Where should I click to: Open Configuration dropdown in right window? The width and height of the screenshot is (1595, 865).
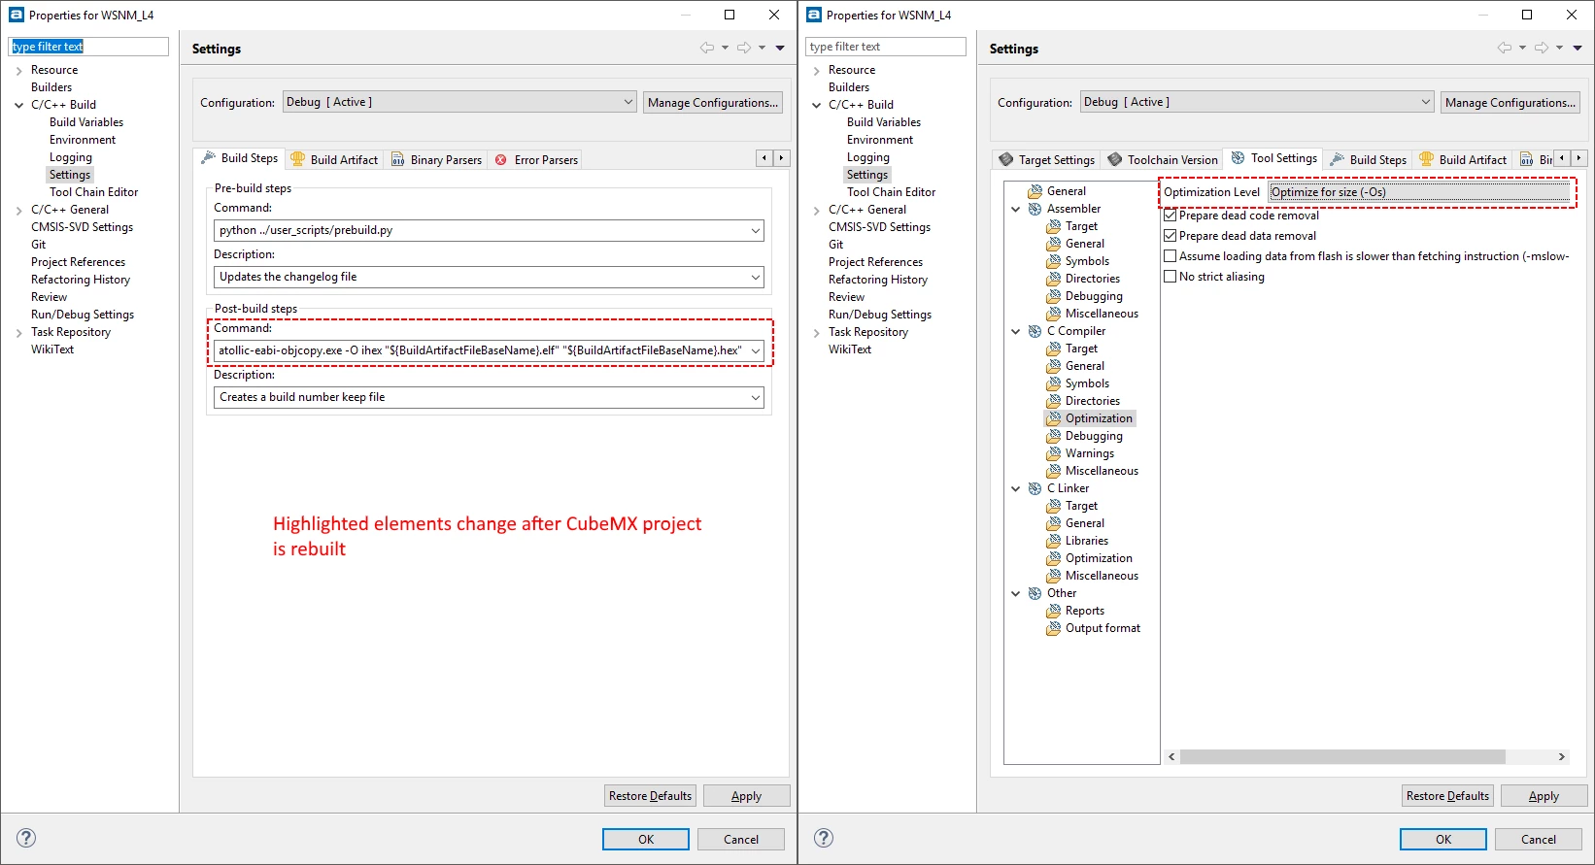pyautogui.click(x=1257, y=102)
